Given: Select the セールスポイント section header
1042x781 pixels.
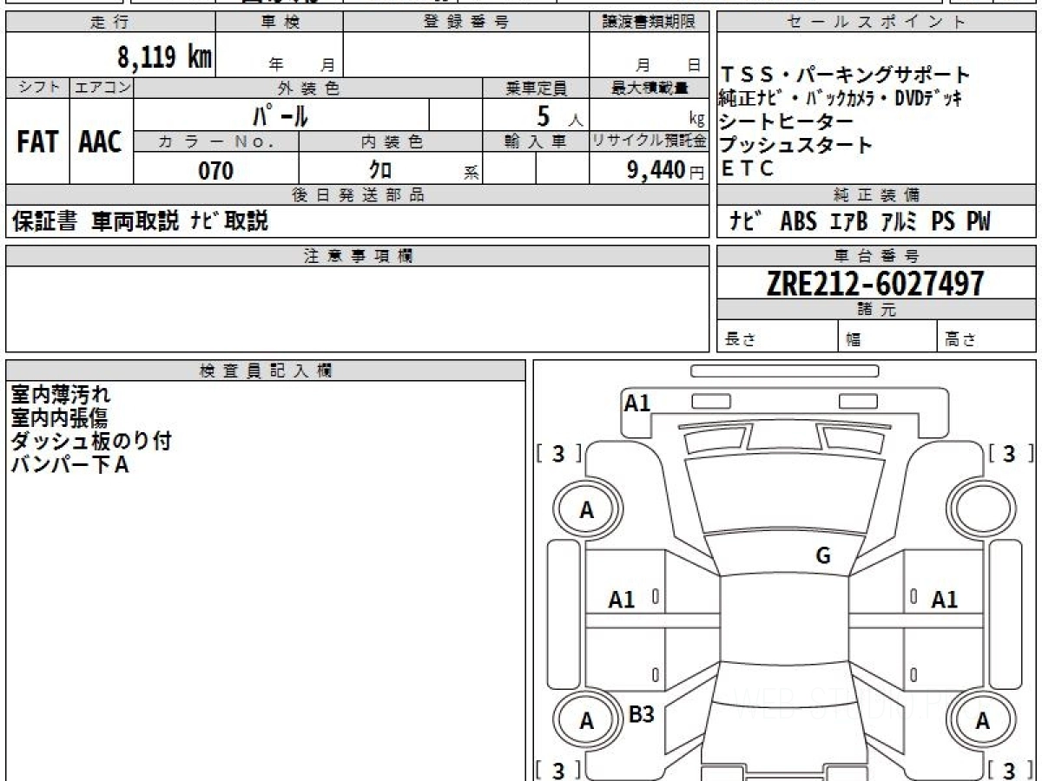Looking at the screenshot, I should (877, 23).
